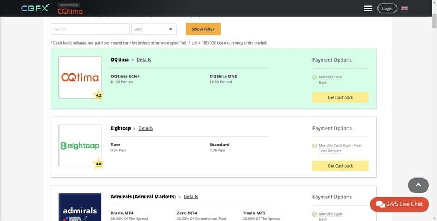437x221 pixels.
Task: Click Admirals (Admiral Markets) broker name
Action: [143, 197]
